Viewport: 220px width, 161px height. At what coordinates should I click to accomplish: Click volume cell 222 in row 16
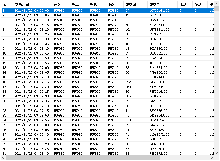pyautogui.click(x=128, y=82)
